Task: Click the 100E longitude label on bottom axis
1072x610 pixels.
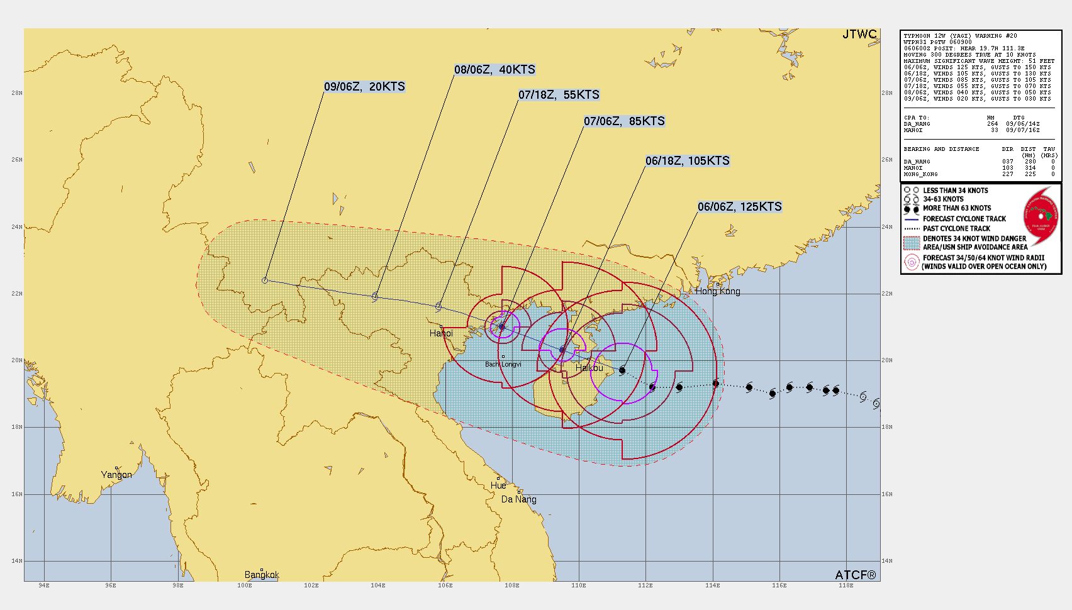Action: [x=245, y=585]
